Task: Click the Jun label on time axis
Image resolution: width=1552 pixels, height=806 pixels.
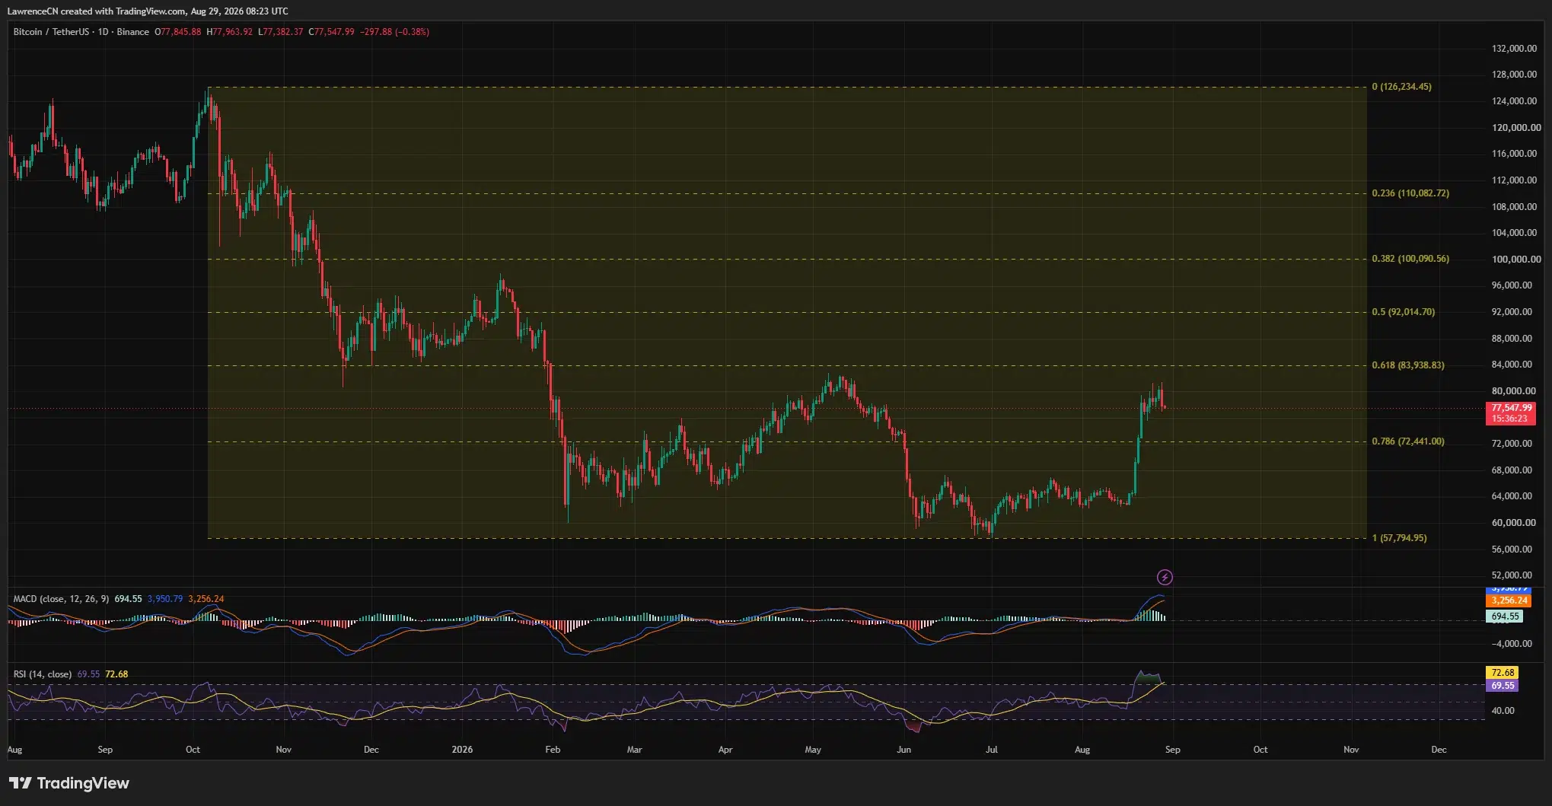Action: tap(903, 750)
